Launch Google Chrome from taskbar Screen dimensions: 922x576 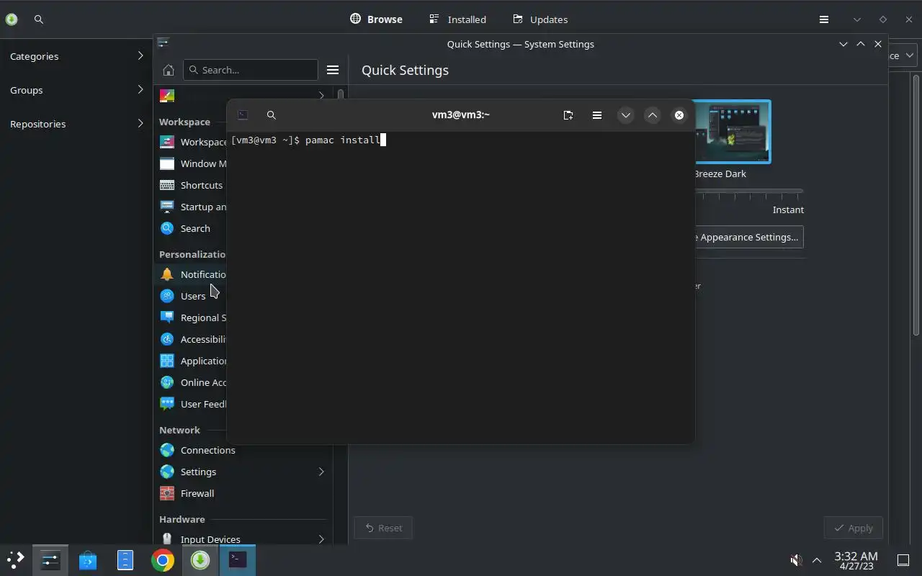[163, 559]
